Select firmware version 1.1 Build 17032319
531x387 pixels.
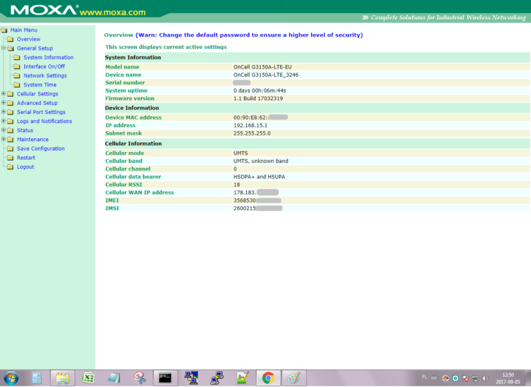tap(258, 99)
